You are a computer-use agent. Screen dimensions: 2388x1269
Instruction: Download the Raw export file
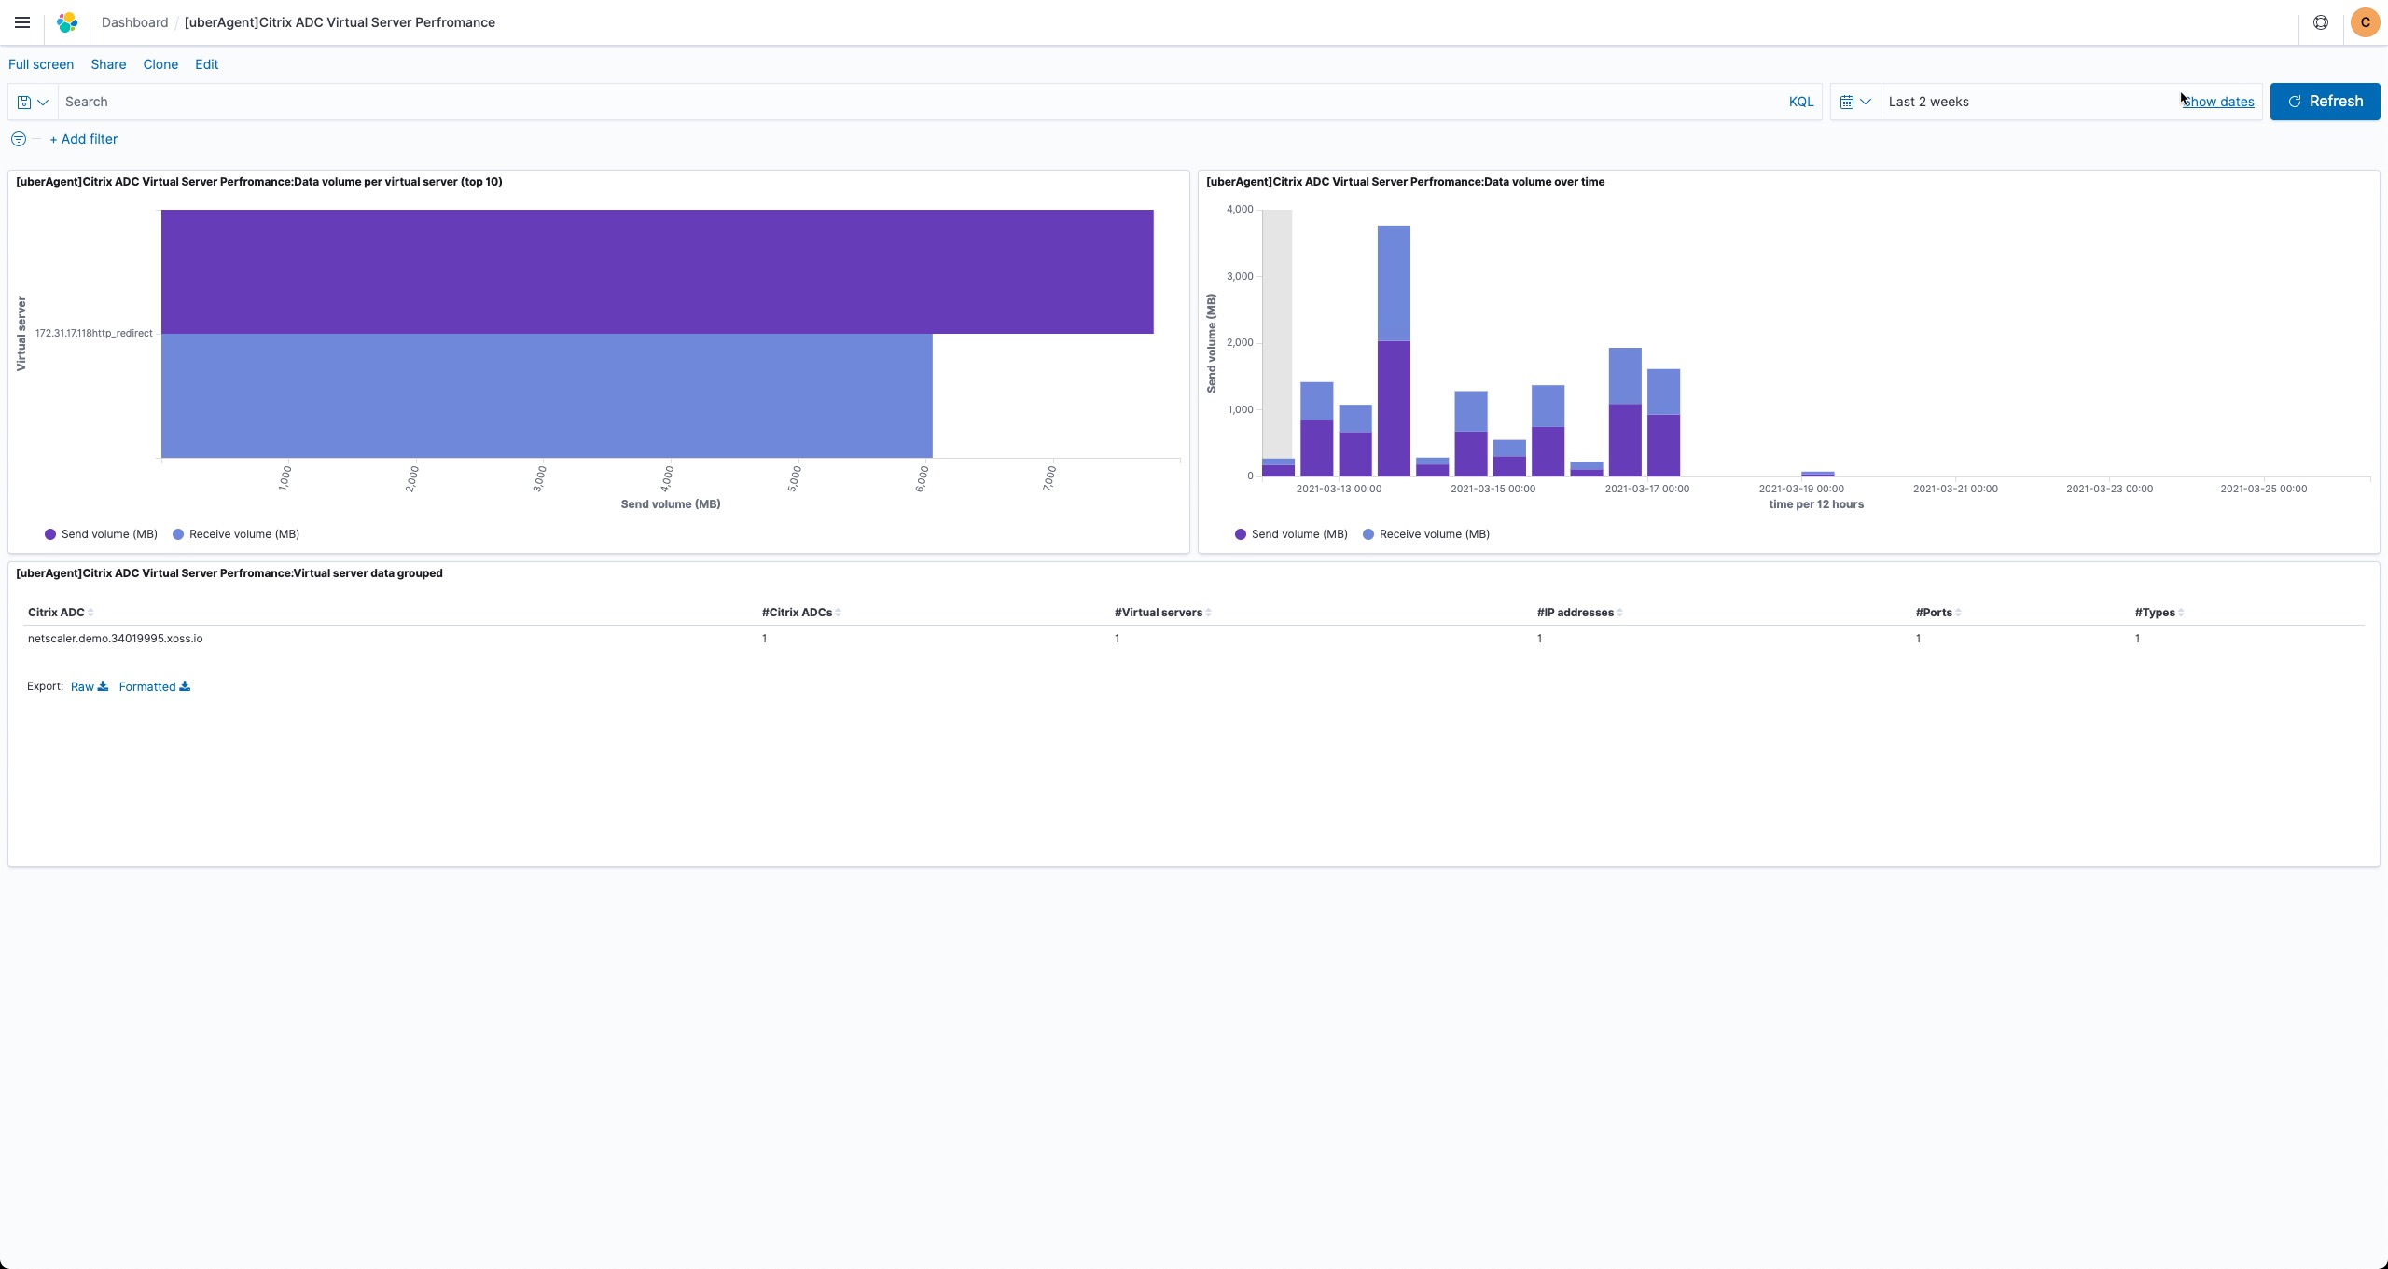coord(90,686)
